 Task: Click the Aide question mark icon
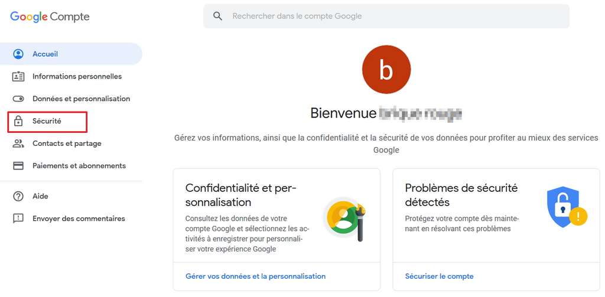point(18,197)
